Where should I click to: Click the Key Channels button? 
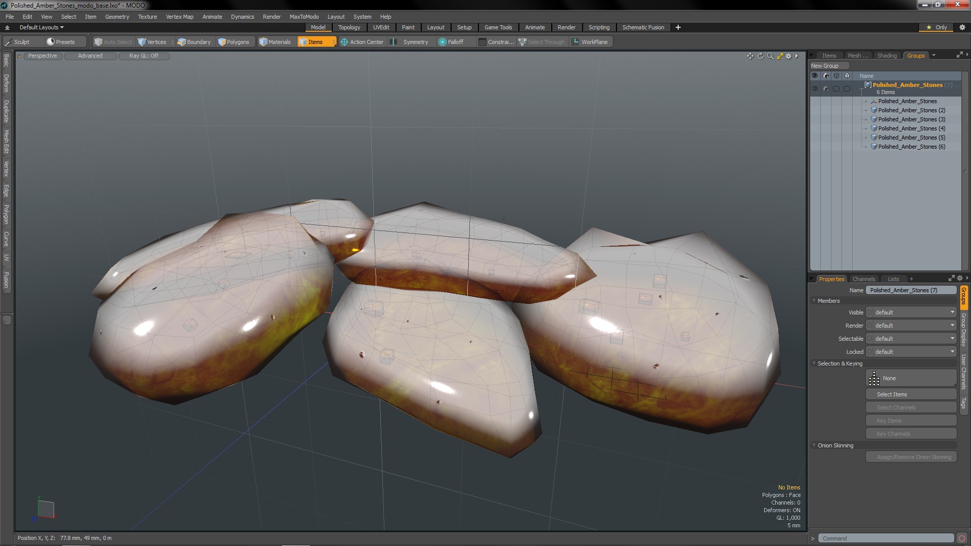(x=911, y=434)
